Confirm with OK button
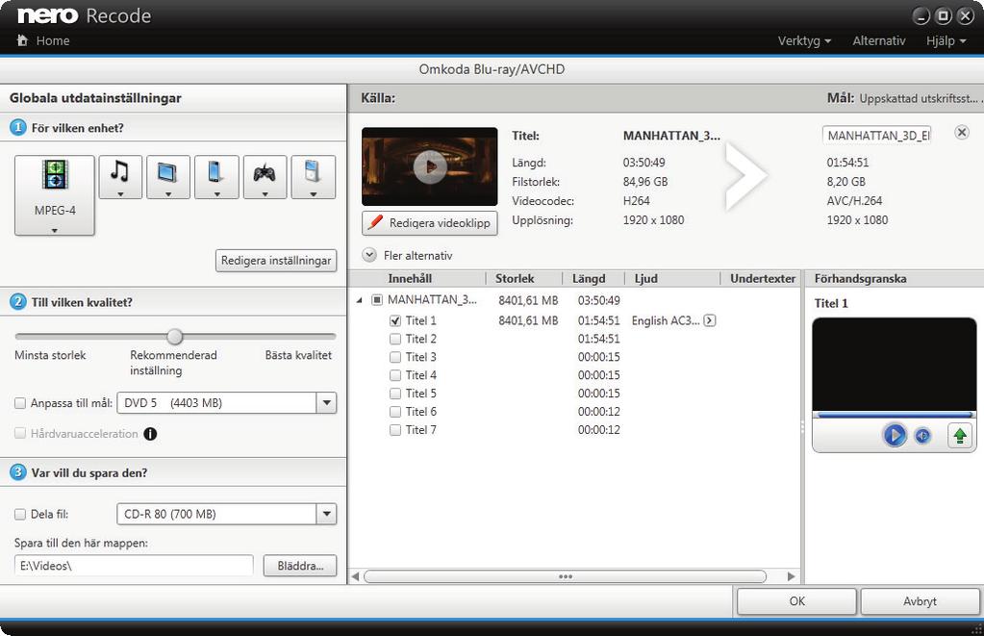 tap(796, 601)
